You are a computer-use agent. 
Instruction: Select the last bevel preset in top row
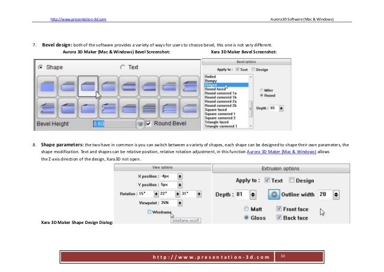(x=190, y=86)
